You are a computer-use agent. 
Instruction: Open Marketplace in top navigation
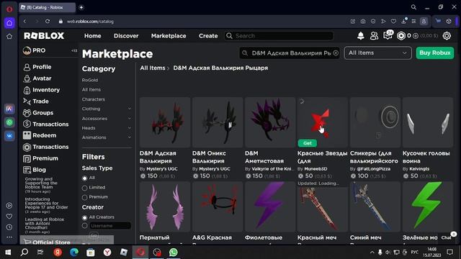(169, 36)
